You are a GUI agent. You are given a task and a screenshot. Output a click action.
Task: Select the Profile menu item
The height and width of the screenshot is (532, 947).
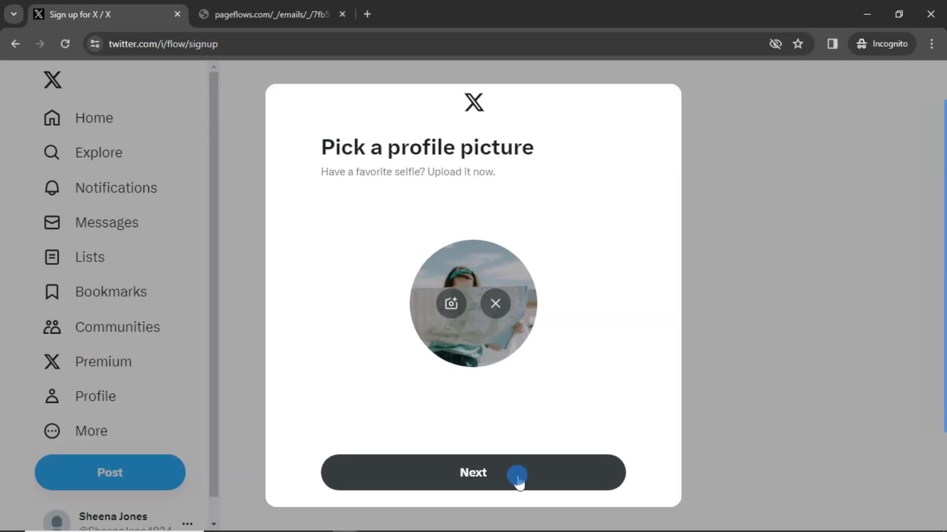coord(96,396)
